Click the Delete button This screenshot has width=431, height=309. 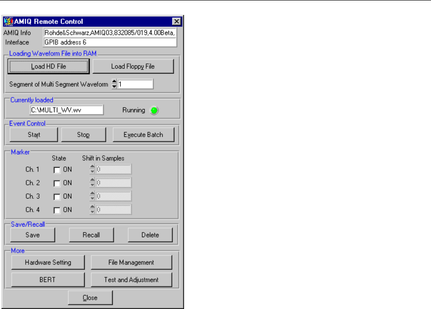151,235
